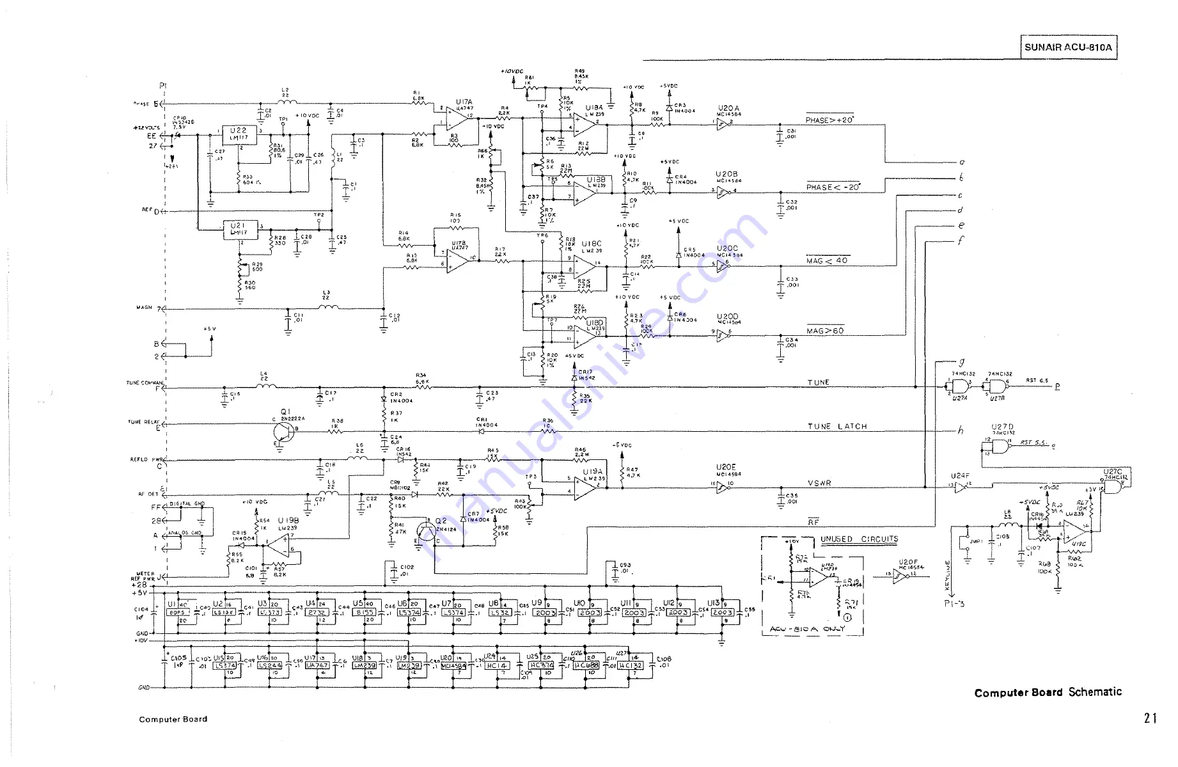Select the U21 LM117 regulator box

pos(240,230)
